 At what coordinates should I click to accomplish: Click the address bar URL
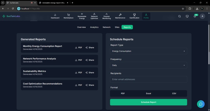click(x=31, y=9)
